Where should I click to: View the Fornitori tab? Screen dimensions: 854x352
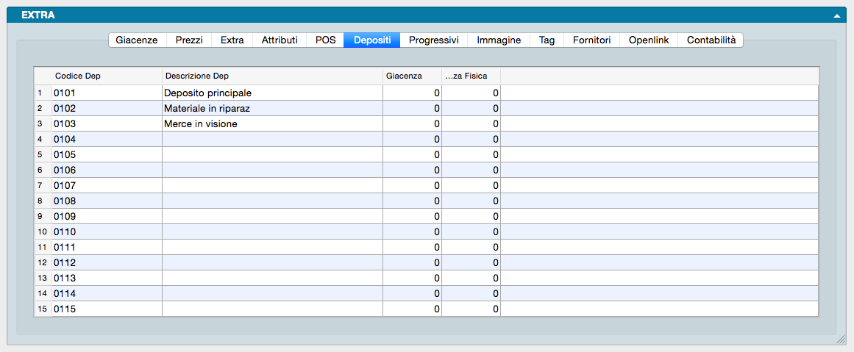pos(591,40)
